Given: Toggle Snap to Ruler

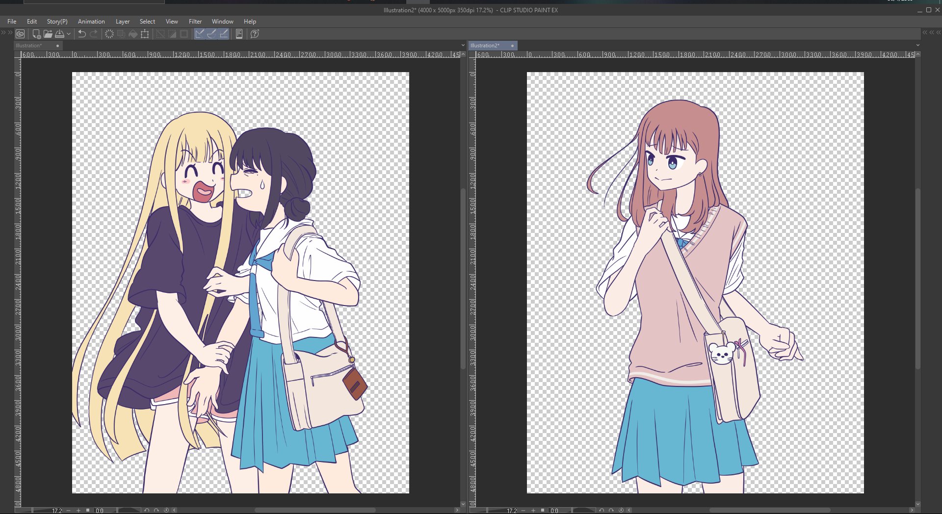Looking at the screenshot, I should pos(200,34).
